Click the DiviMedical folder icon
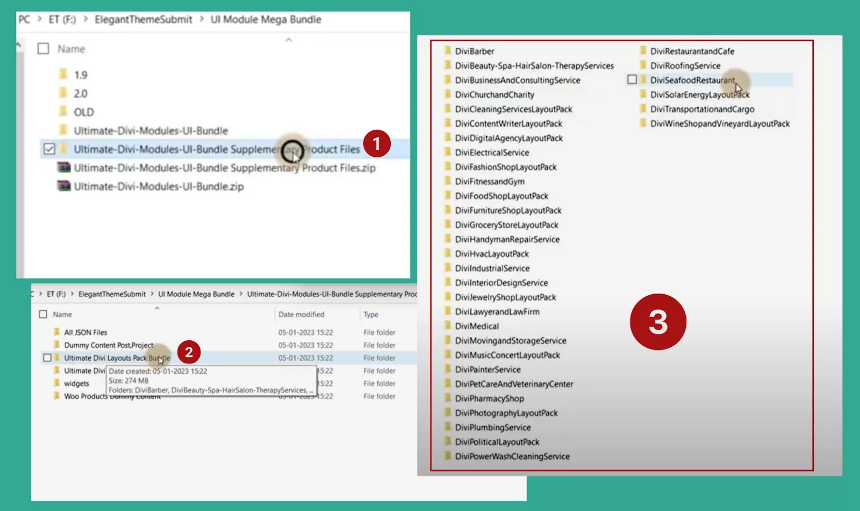860x511 pixels. point(448,326)
